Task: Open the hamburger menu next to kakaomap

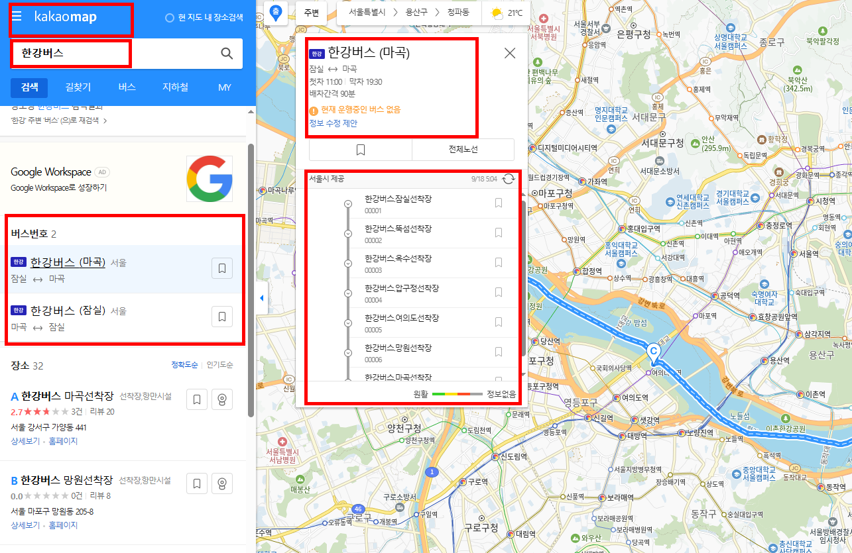Action: click(17, 17)
